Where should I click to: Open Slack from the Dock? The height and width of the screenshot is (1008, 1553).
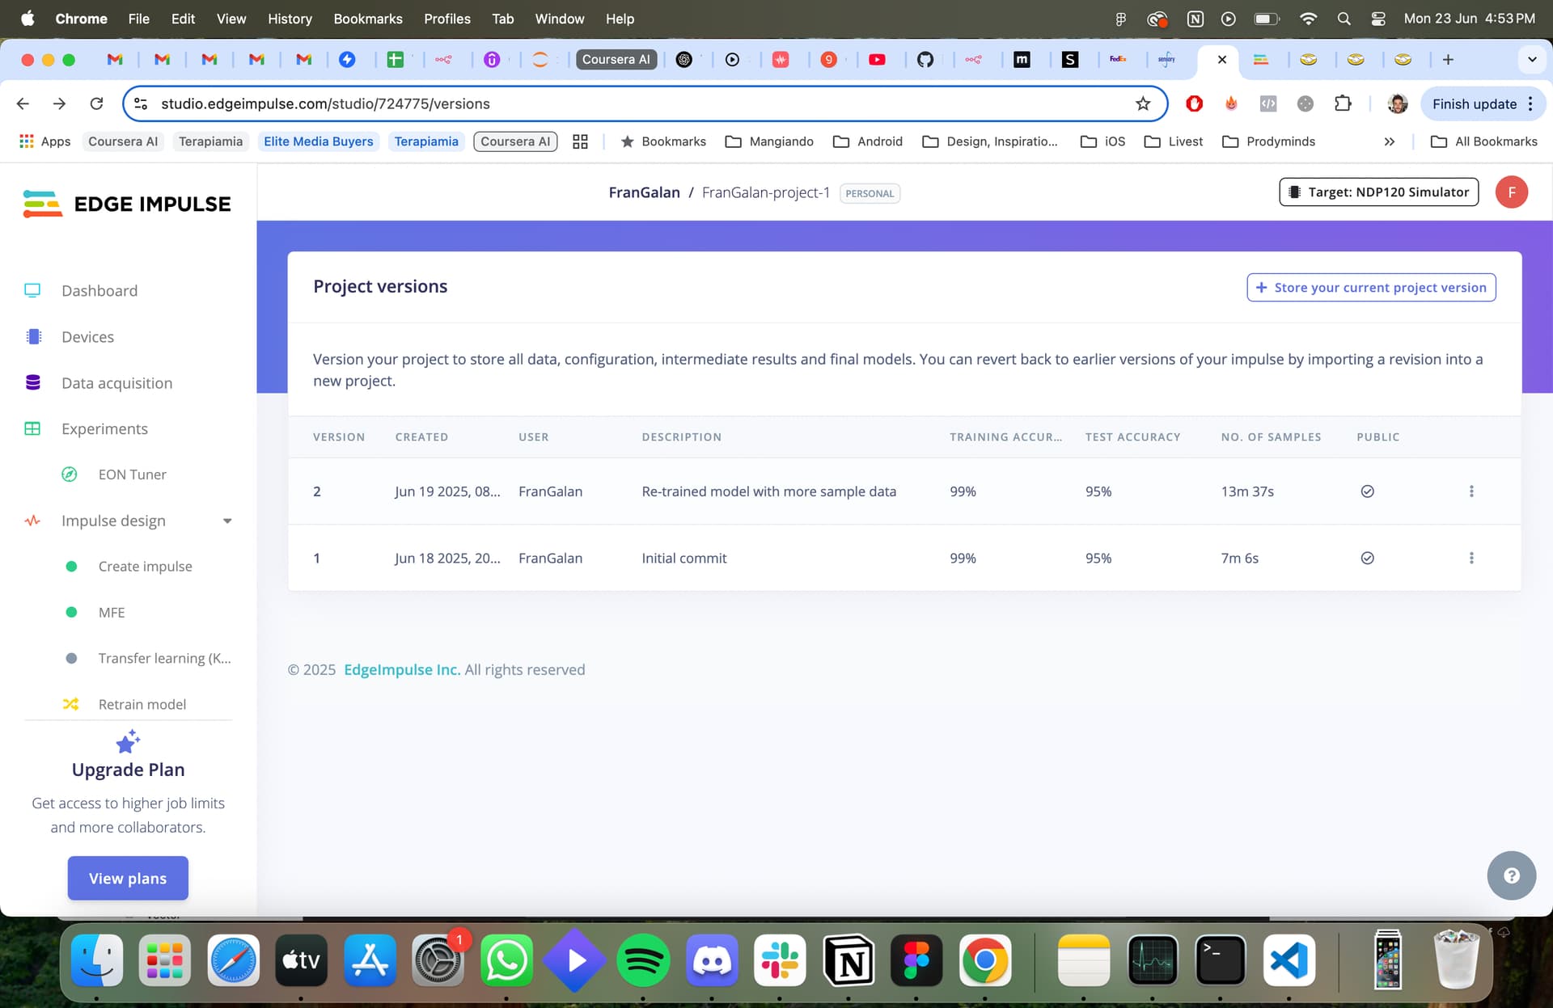click(780, 960)
